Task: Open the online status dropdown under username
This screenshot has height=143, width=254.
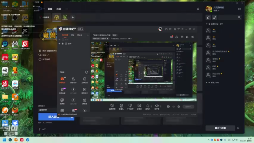Action: pos(217,10)
